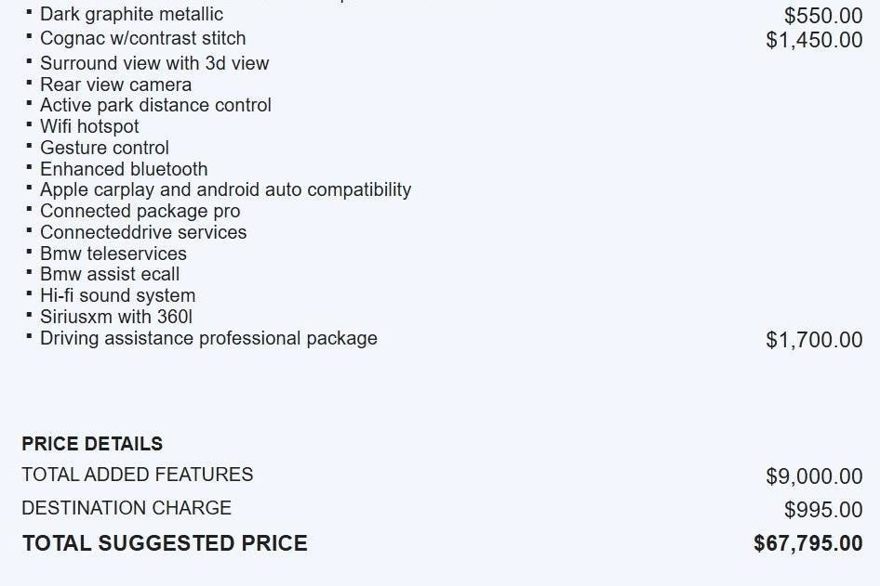The image size is (880, 586).
Task: Select the Bmw teleservices item
Action: 113,254
